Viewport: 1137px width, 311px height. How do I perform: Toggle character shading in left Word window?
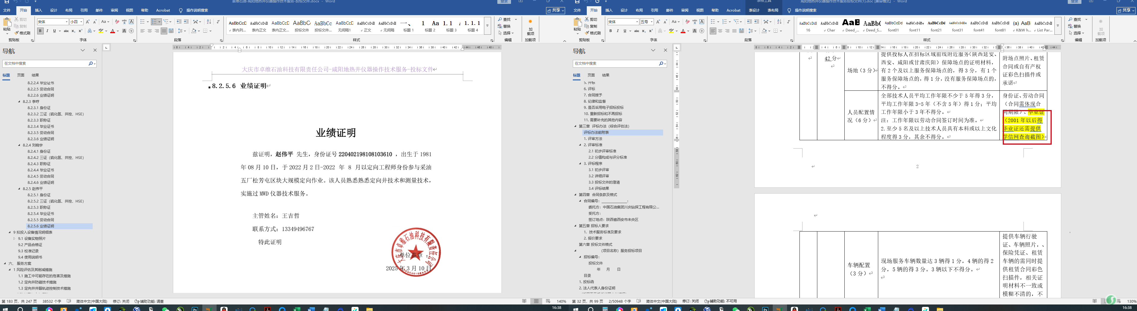coord(124,31)
